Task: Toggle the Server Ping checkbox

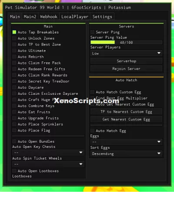Action: (x=92, y=32)
